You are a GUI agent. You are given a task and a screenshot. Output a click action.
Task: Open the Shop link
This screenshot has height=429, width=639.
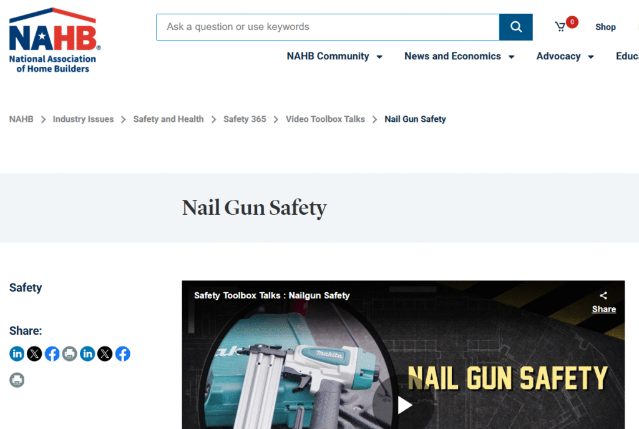click(x=605, y=27)
